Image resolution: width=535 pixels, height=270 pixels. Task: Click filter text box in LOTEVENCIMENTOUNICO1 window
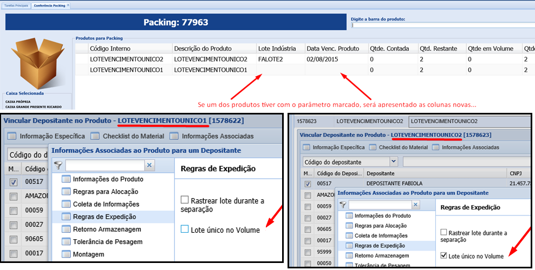105,165
